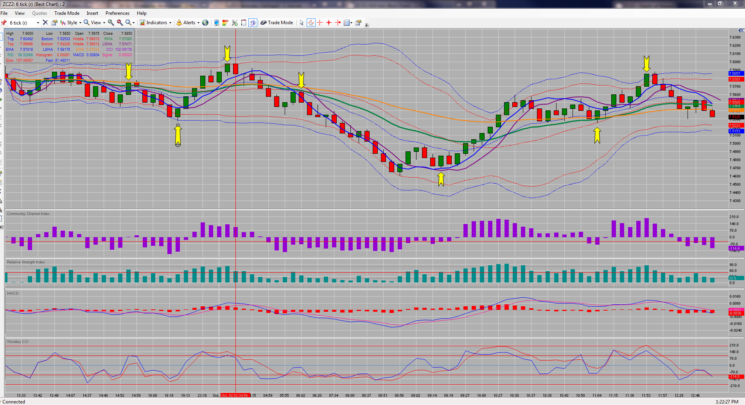Click the Woodies CCI panel label
The height and width of the screenshot is (405, 745).
pyautogui.click(x=18, y=342)
